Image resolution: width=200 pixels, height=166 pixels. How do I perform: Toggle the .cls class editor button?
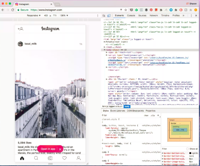(152, 115)
